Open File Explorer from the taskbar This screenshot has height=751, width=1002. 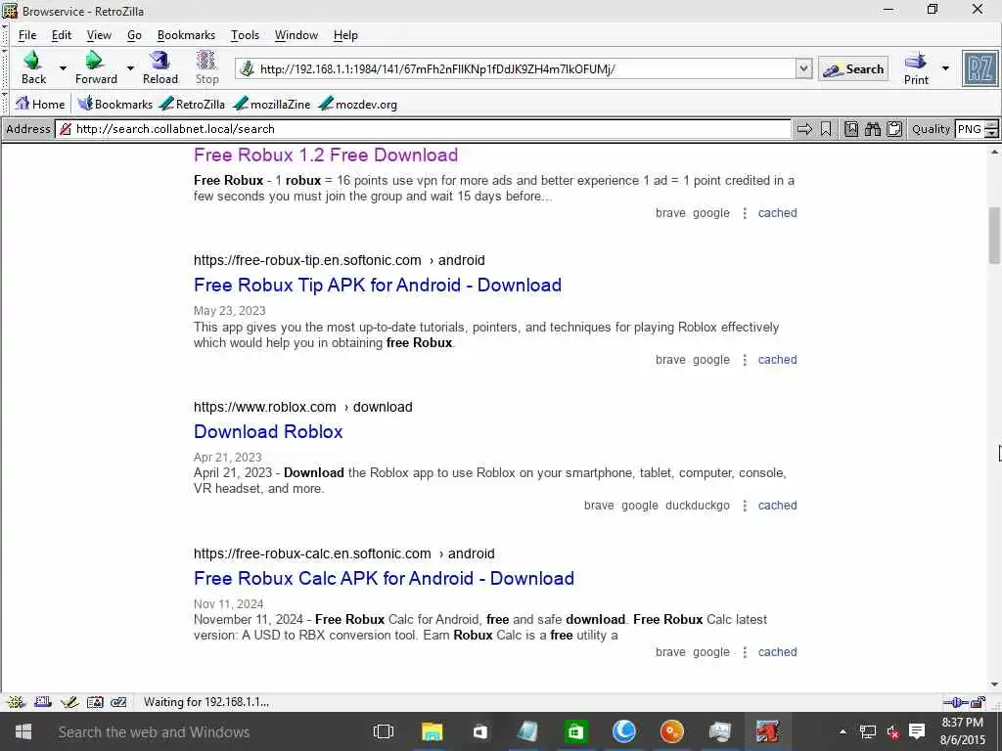[432, 731]
